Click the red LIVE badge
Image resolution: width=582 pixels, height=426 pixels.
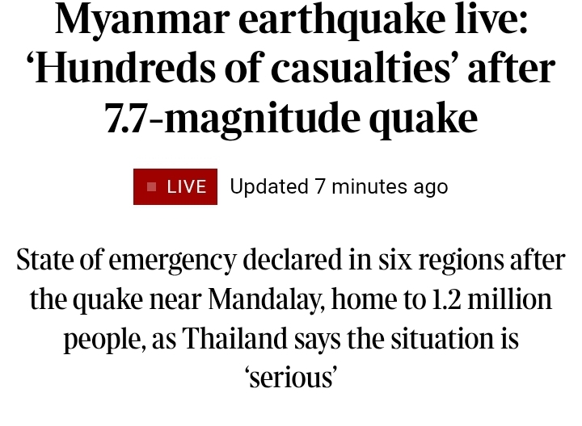[175, 186]
